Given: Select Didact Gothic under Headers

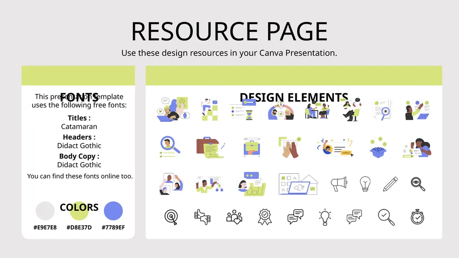Looking at the screenshot, I should (79, 146).
